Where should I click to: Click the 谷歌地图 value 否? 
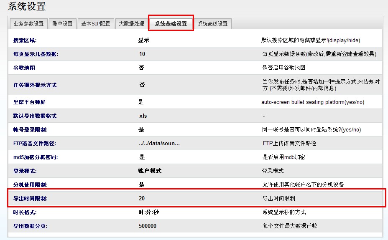[x=141, y=68]
